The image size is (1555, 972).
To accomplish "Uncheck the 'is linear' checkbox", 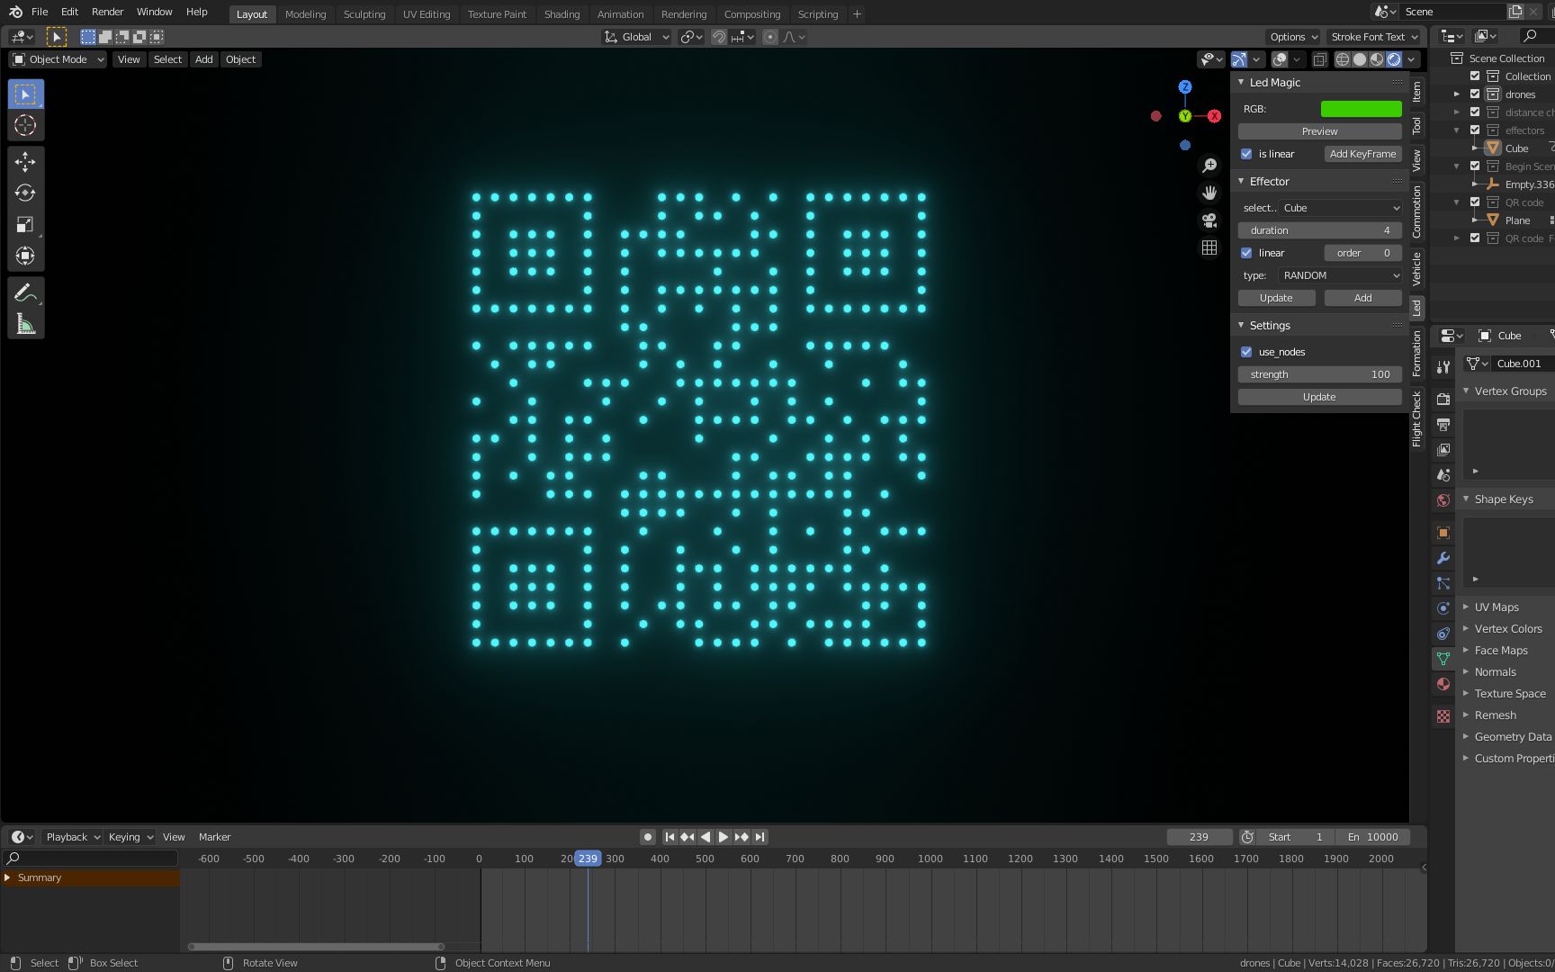I will click(1246, 154).
